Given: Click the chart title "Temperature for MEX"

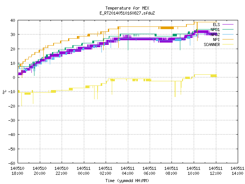Looking at the screenshot, I should pyautogui.click(x=127, y=8).
